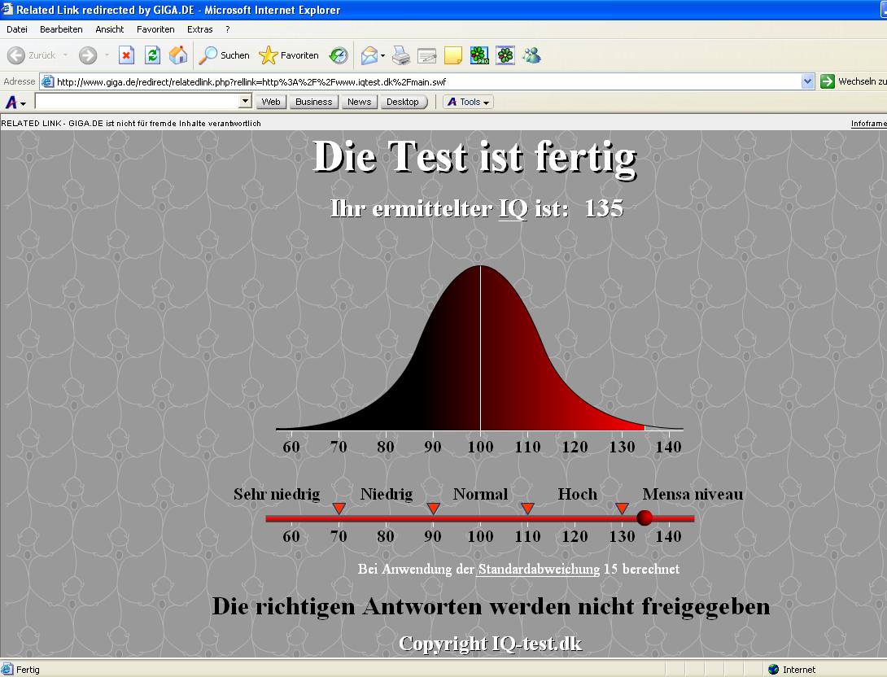The image size is (887, 677).
Task: Click the green Wechseln zu arrow
Action: 828,81
